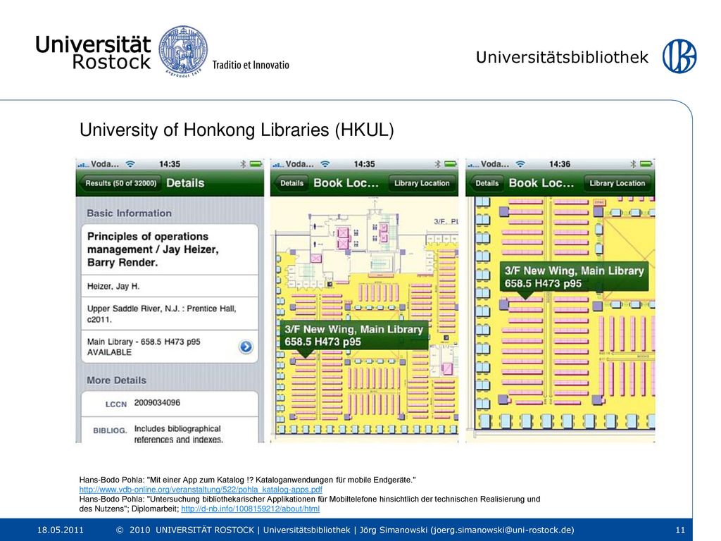Screen dimensions: 721x541
Task: Tap battery icon in the 14:36 phone screen
Action: (646, 163)
